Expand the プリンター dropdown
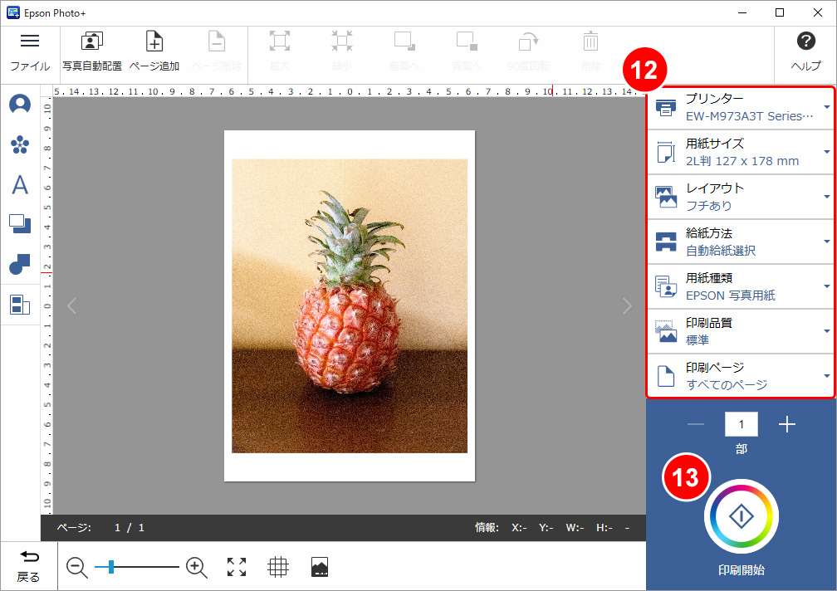Image resolution: width=837 pixels, height=591 pixels. (x=741, y=107)
